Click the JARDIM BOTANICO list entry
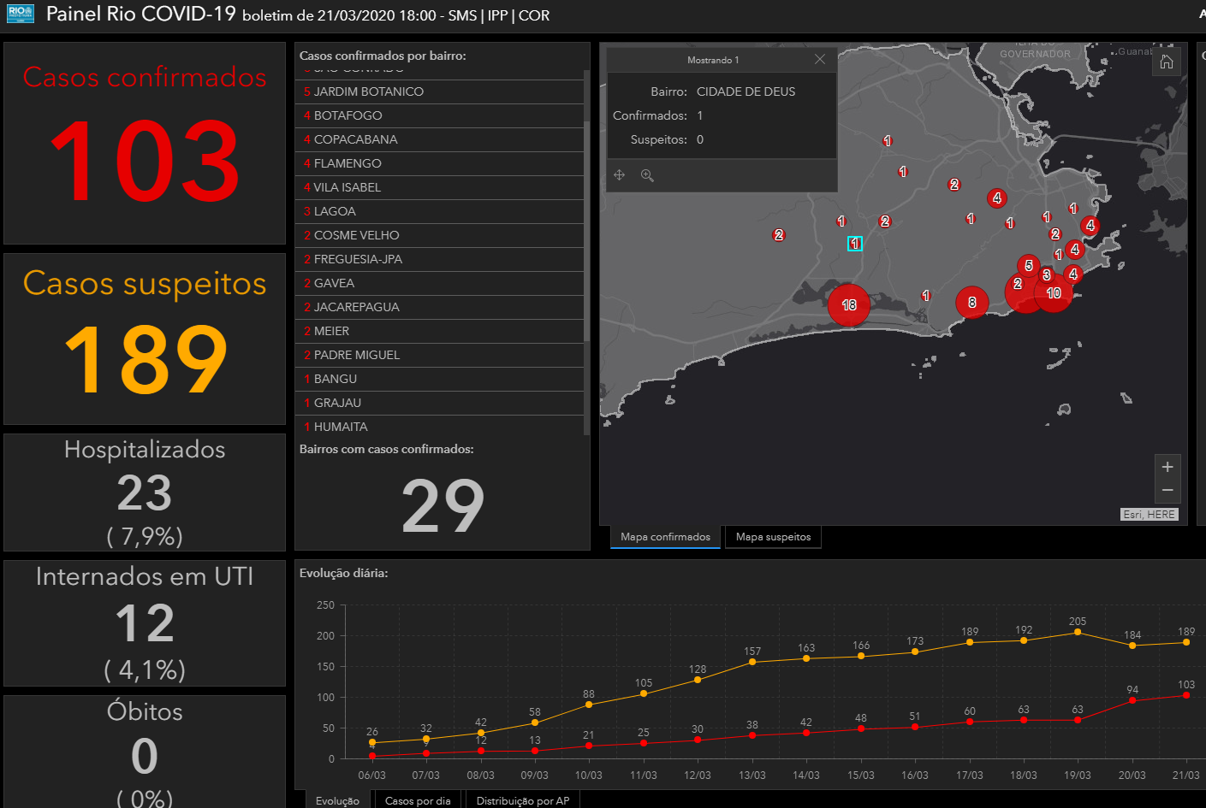This screenshot has width=1206, height=808. (368, 91)
